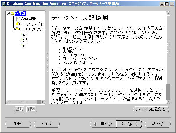176x133 pixels.
Task: Click the 記憶域 root folder icon
Action: (x=13, y=14)
